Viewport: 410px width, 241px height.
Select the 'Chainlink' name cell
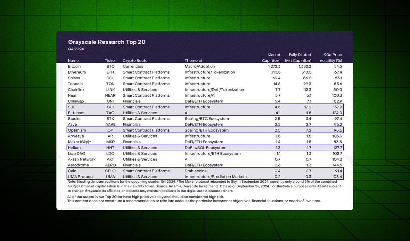pos(76,90)
